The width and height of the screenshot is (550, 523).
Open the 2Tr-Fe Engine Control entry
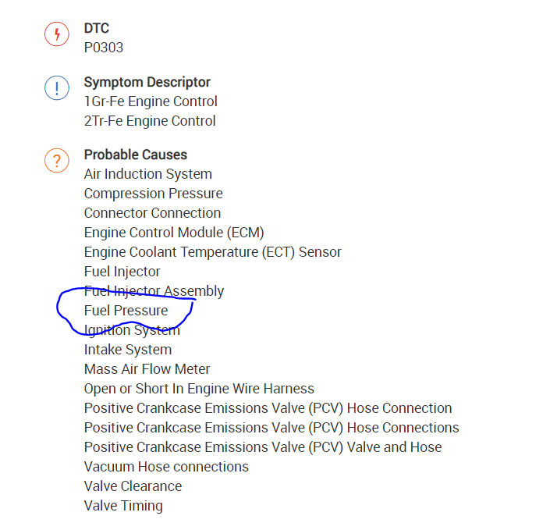click(x=150, y=121)
